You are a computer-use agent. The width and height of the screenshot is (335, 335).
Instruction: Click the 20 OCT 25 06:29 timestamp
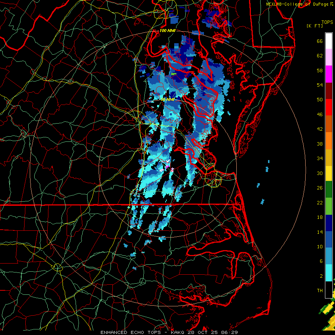pyautogui.click(x=213, y=332)
